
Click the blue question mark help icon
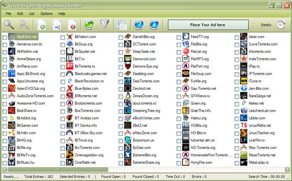click(139, 25)
